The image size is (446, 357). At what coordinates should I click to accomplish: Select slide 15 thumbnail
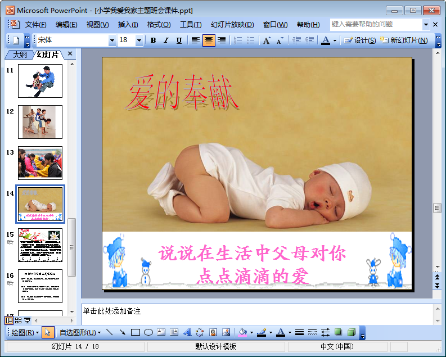coord(40,245)
